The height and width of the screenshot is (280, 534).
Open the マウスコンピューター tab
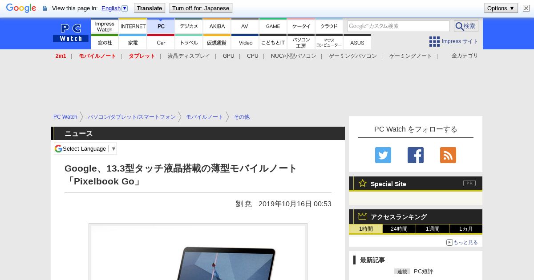point(329,42)
